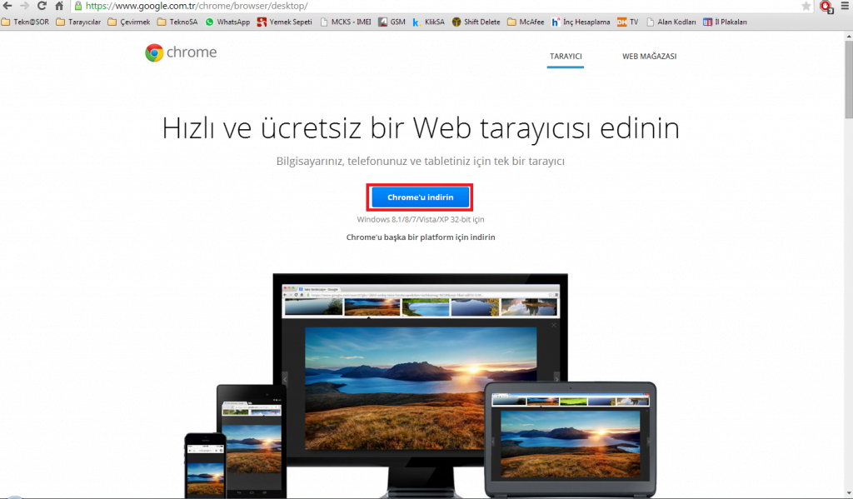Open download for another platform link
Image resolution: width=853 pixels, height=499 pixels.
(x=421, y=237)
